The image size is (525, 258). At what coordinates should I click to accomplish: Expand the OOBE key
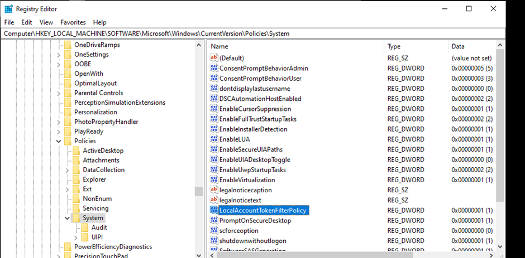click(x=59, y=64)
